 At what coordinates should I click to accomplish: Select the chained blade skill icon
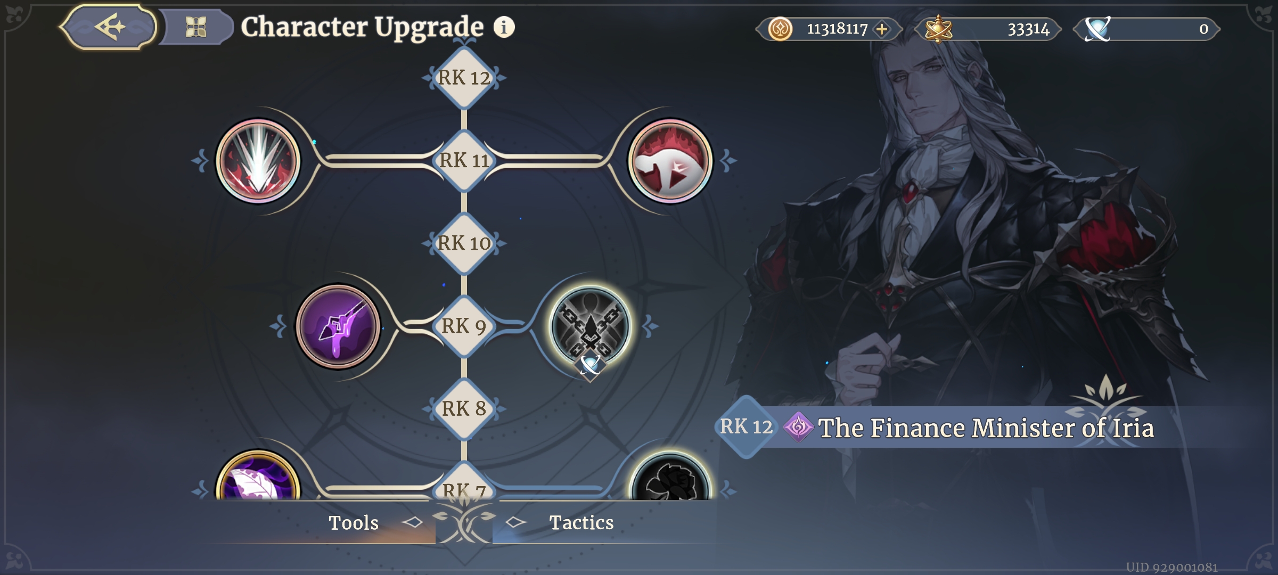[x=591, y=326]
